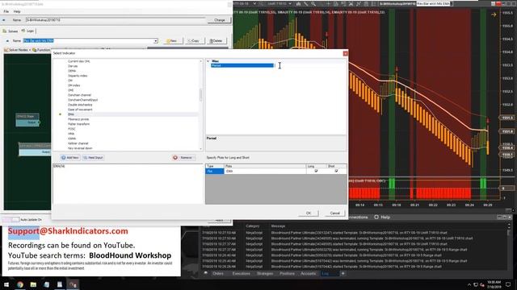Select Disparity index in indicator list
Viewport: 517px width, 290px height.
pos(78,76)
